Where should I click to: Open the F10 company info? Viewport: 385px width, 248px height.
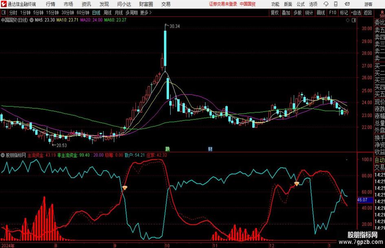click(333, 13)
